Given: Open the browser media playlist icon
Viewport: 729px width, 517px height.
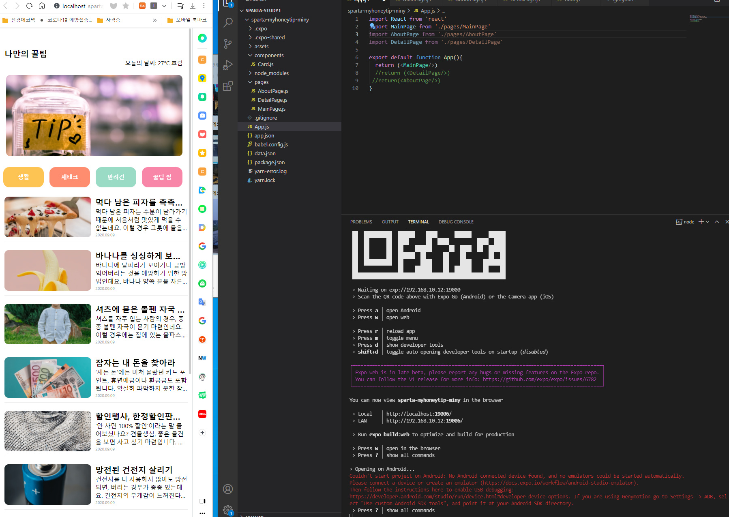Looking at the screenshot, I should (x=180, y=6).
